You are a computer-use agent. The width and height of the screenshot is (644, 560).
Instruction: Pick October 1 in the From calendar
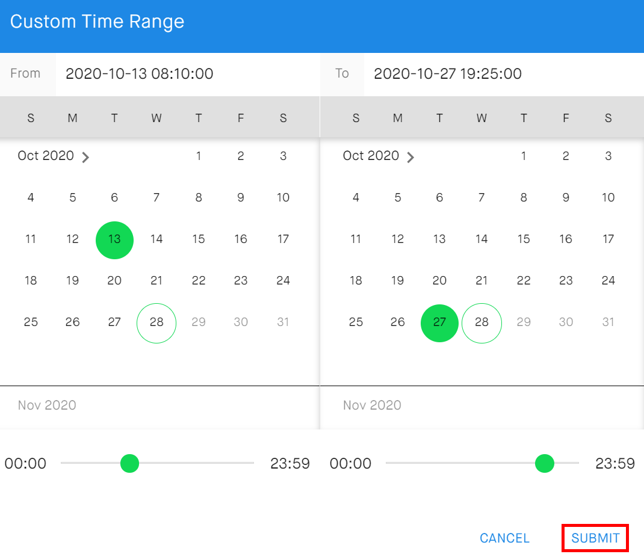[199, 156]
